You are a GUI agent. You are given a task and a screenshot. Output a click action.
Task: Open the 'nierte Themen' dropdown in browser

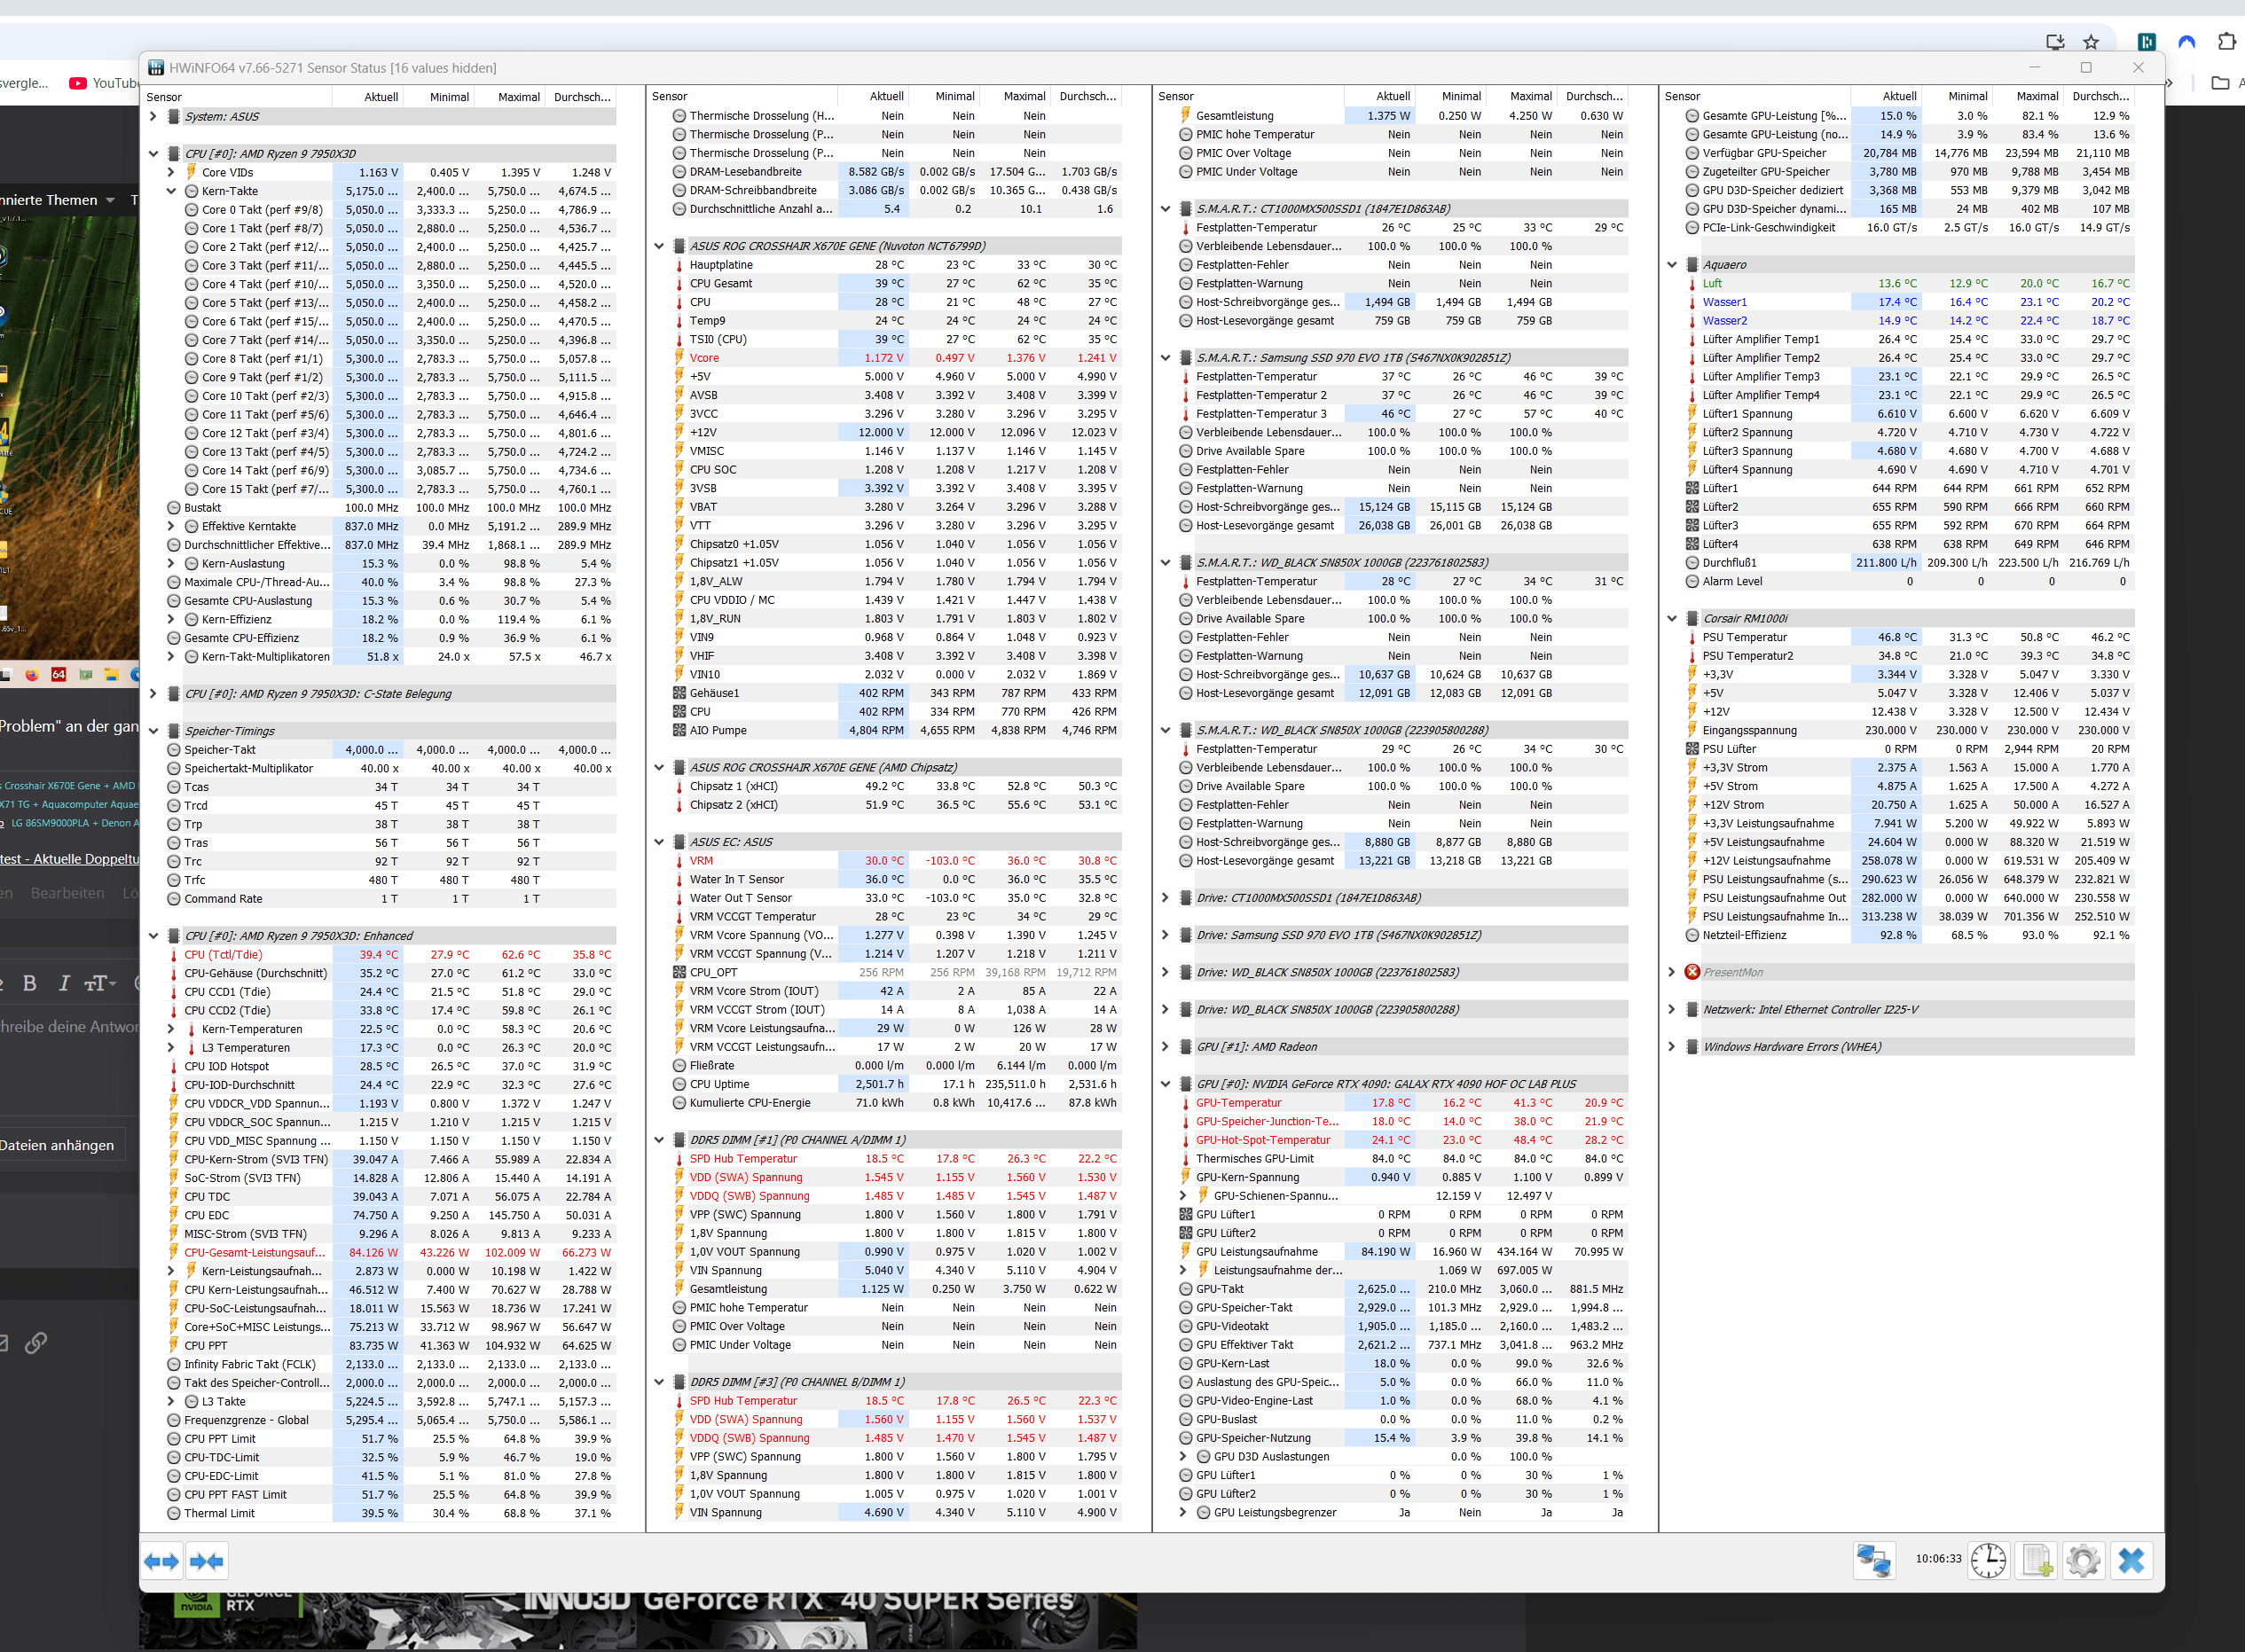[58, 200]
